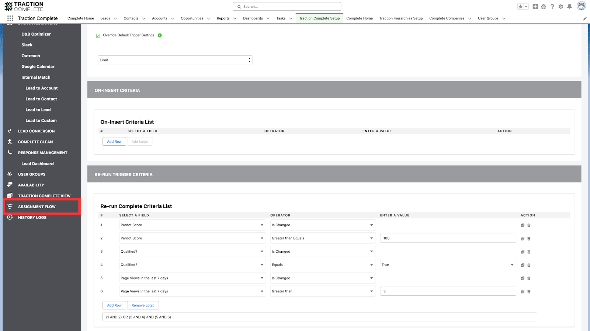Click the Help question mark icon
This screenshot has width=590, height=331.
552,7
